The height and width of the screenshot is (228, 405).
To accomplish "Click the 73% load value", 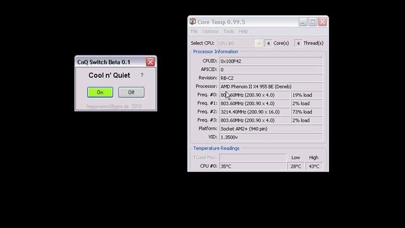I will 307,112.
